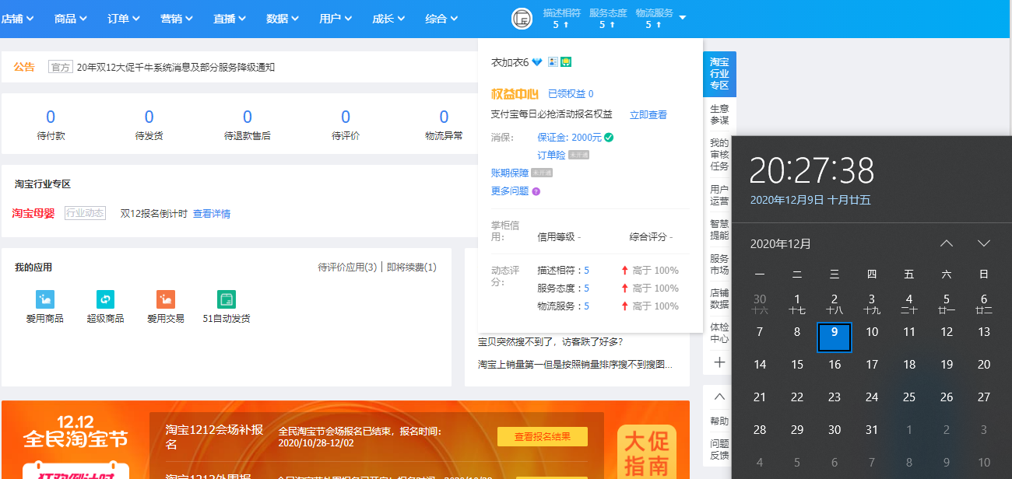Click the 淘宝母婴 industry label
Image resolution: width=1012 pixels, height=479 pixels.
[33, 214]
